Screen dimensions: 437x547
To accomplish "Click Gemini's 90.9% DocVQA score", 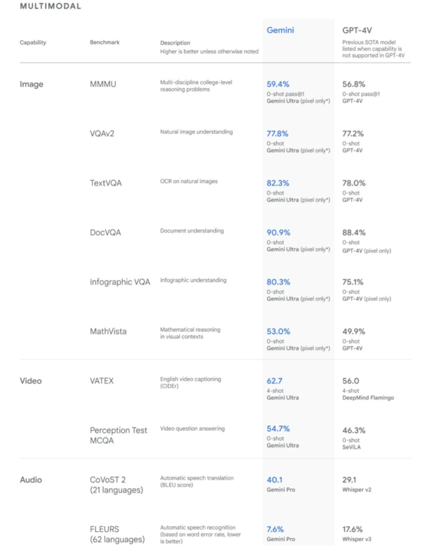I will (x=278, y=232).
